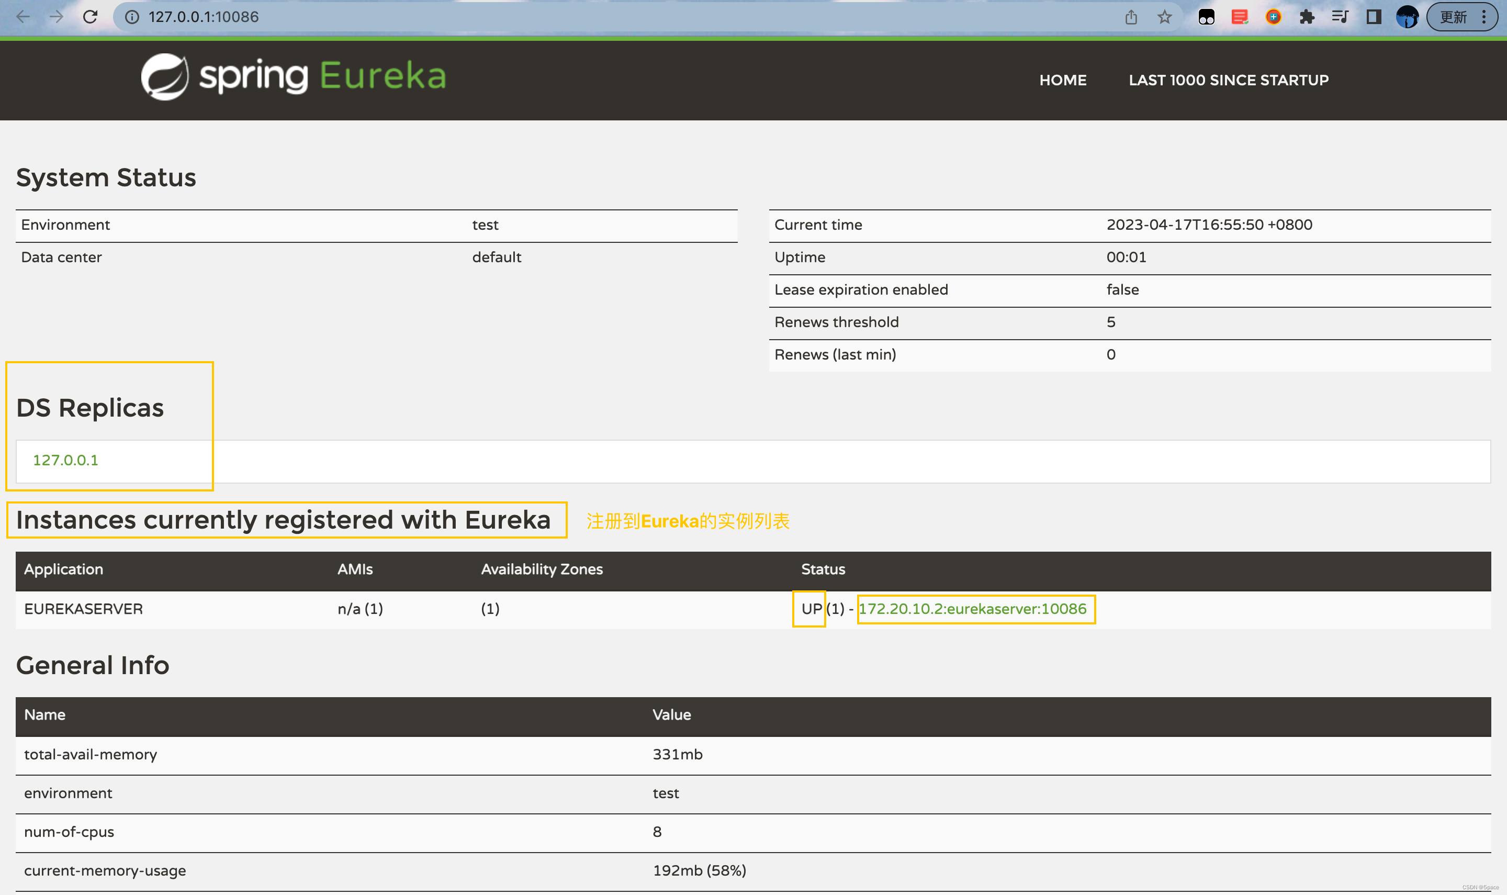Select the General Info heading
Image resolution: width=1507 pixels, height=895 pixels.
click(93, 665)
